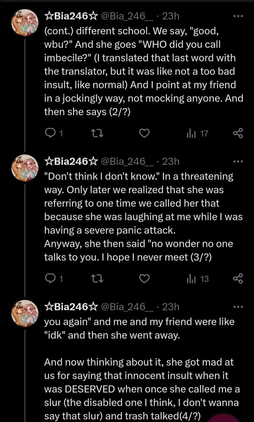
Task: Like the tweet ending with (3/?)
Action: click(145, 279)
